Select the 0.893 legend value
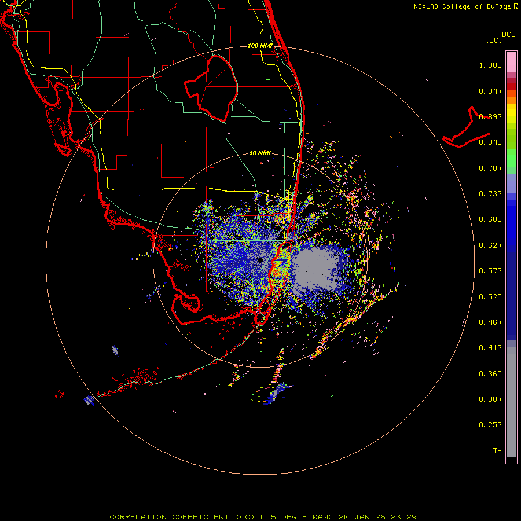The image size is (521, 521). pos(490,116)
